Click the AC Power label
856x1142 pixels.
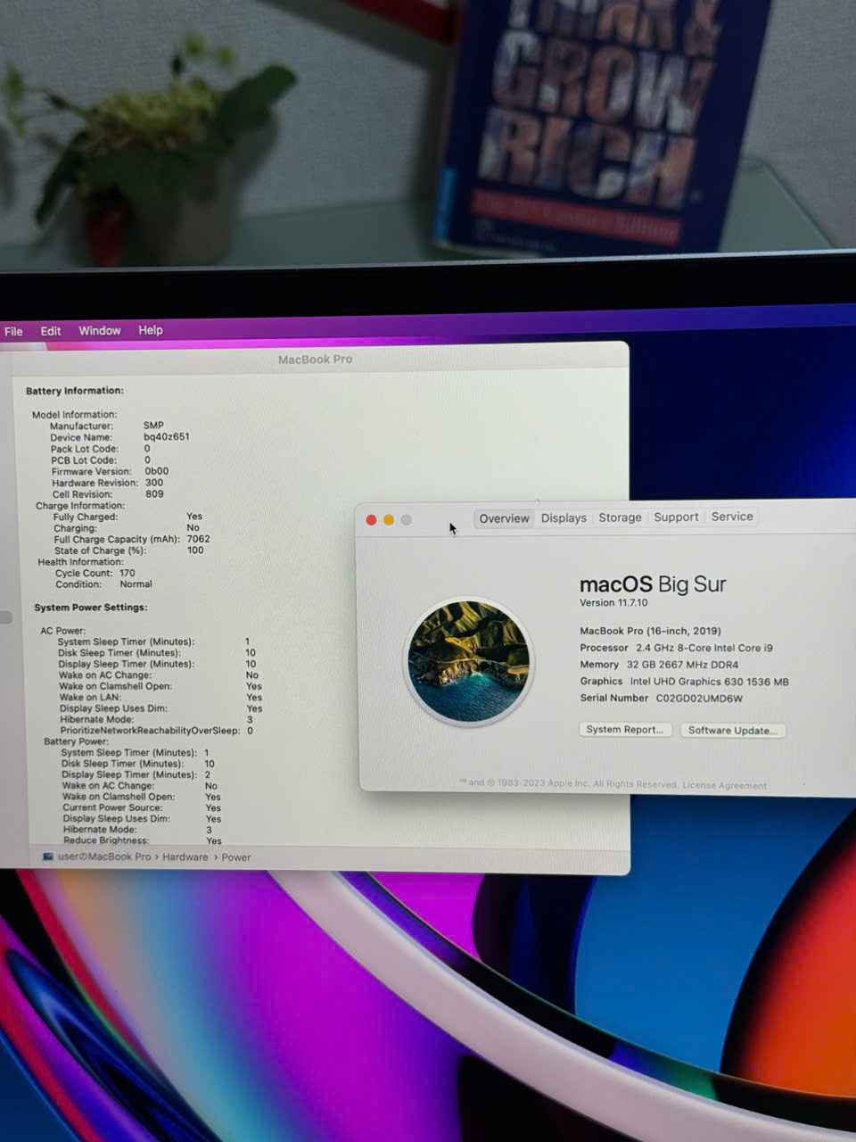(62, 631)
